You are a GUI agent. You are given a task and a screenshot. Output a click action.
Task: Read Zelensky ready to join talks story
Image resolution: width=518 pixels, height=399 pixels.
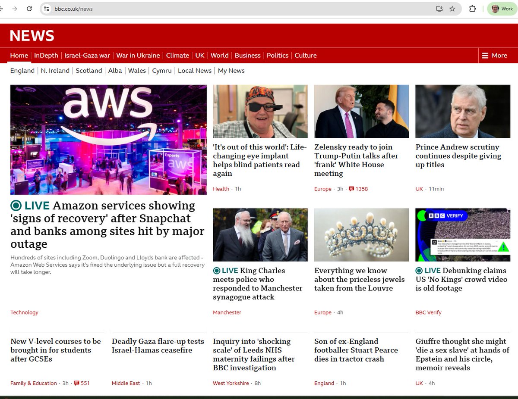357,160
